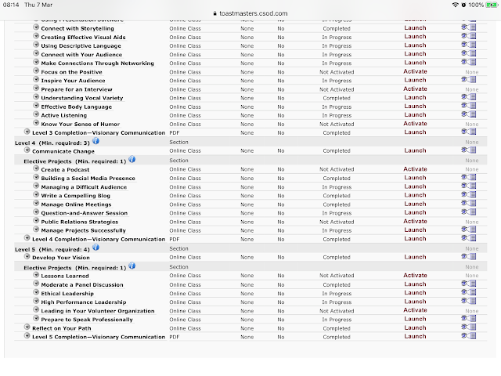Activate Leading in Your Volunteer Organization
The height and width of the screenshot is (376, 501).
415,310
